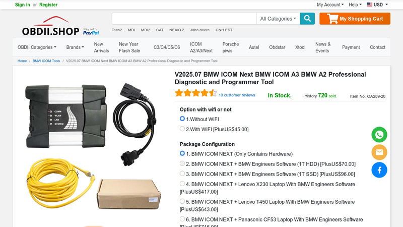Choose package 6 Panasonic CF53 Laptop

(x=182, y=219)
